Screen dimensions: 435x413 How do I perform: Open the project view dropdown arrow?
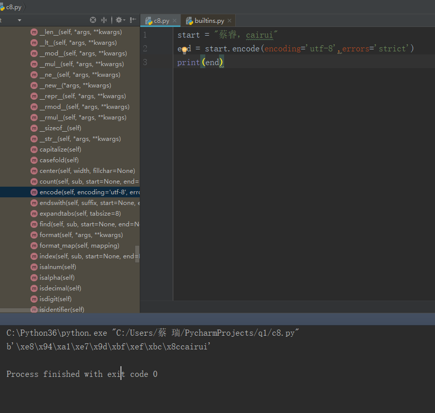point(19,20)
